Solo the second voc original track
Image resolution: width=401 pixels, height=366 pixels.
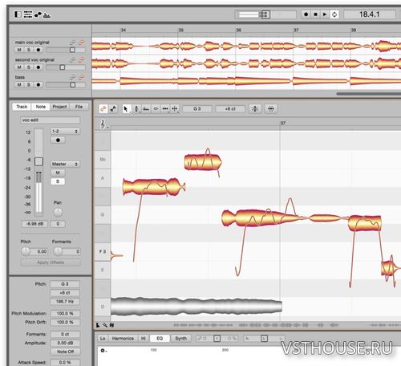click(x=29, y=67)
